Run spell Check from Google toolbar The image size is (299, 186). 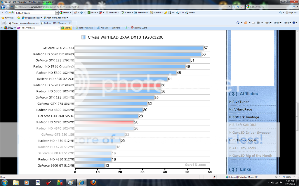pyautogui.click(x=127, y=12)
